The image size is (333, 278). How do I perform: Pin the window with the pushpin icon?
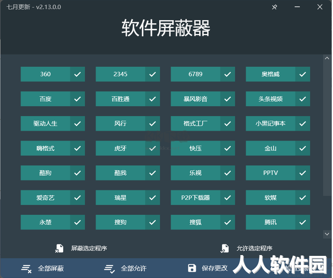point(275,7)
